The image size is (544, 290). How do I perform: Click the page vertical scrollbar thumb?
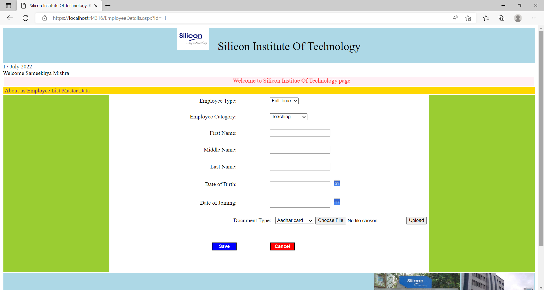point(541,138)
